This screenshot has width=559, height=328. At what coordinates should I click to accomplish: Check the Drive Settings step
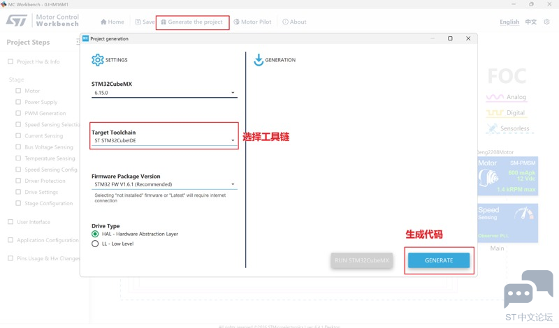pos(18,192)
